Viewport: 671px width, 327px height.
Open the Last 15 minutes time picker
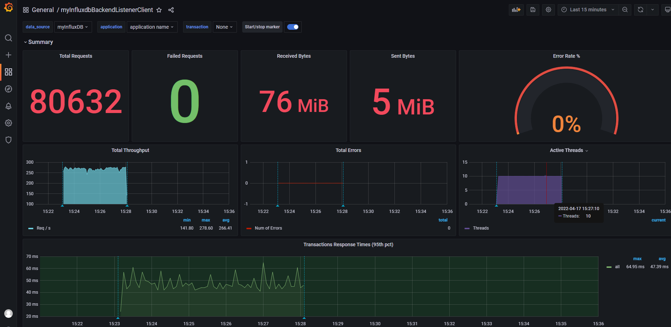(x=588, y=10)
